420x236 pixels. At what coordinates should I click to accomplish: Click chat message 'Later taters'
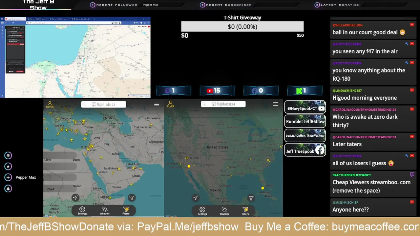click(347, 144)
